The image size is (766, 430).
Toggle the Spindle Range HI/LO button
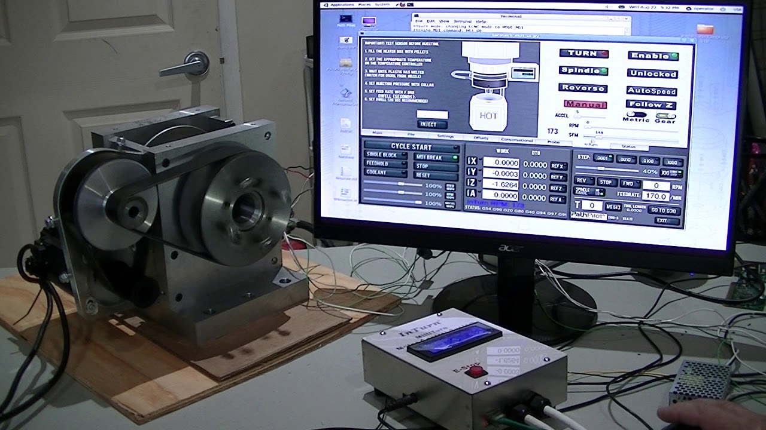pyautogui.click(x=589, y=192)
